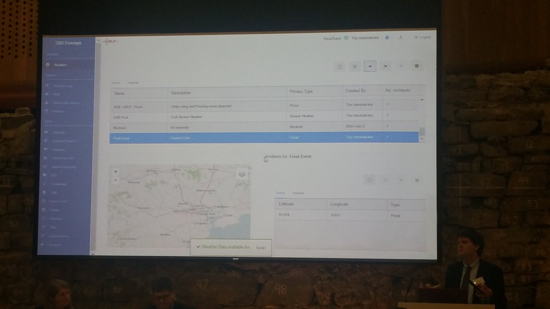The width and height of the screenshot is (550, 309).
Task: Switch to the incidents Inactive tab
Action: [x=298, y=193]
